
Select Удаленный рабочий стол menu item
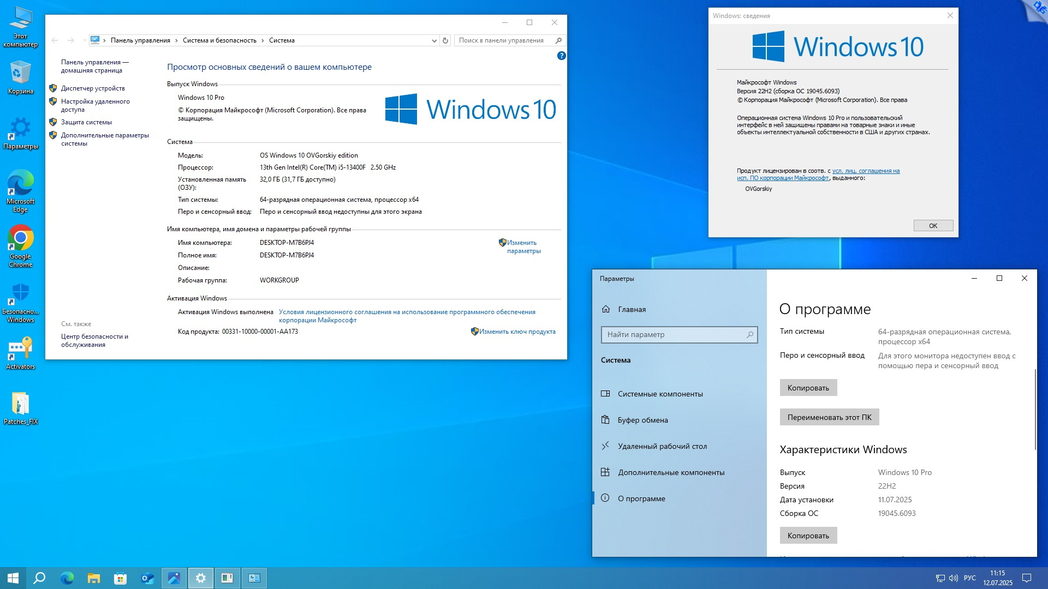[x=662, y=446]
